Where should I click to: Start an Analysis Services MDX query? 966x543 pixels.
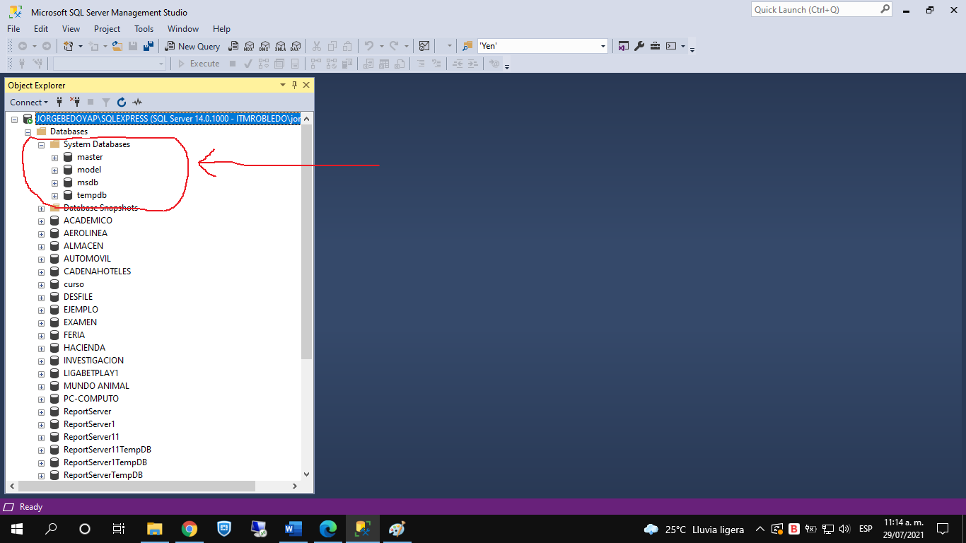(249, 46)
